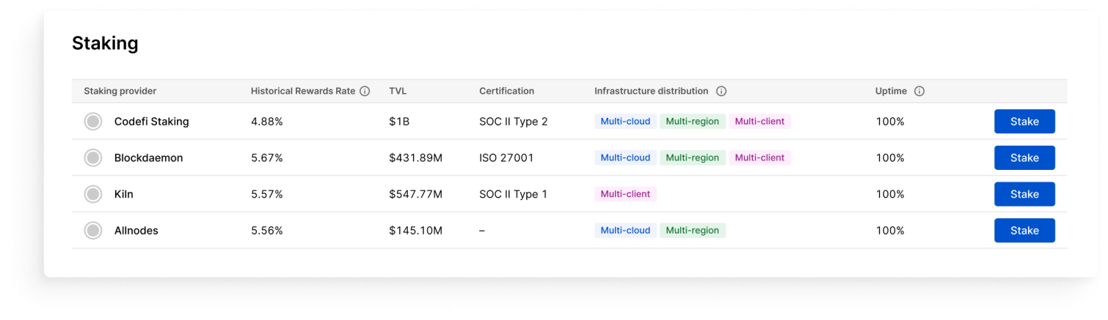Click the Uptime column header text
Image resolution: width=1108 pixels, height=320 pixels.
pos(891,92)
